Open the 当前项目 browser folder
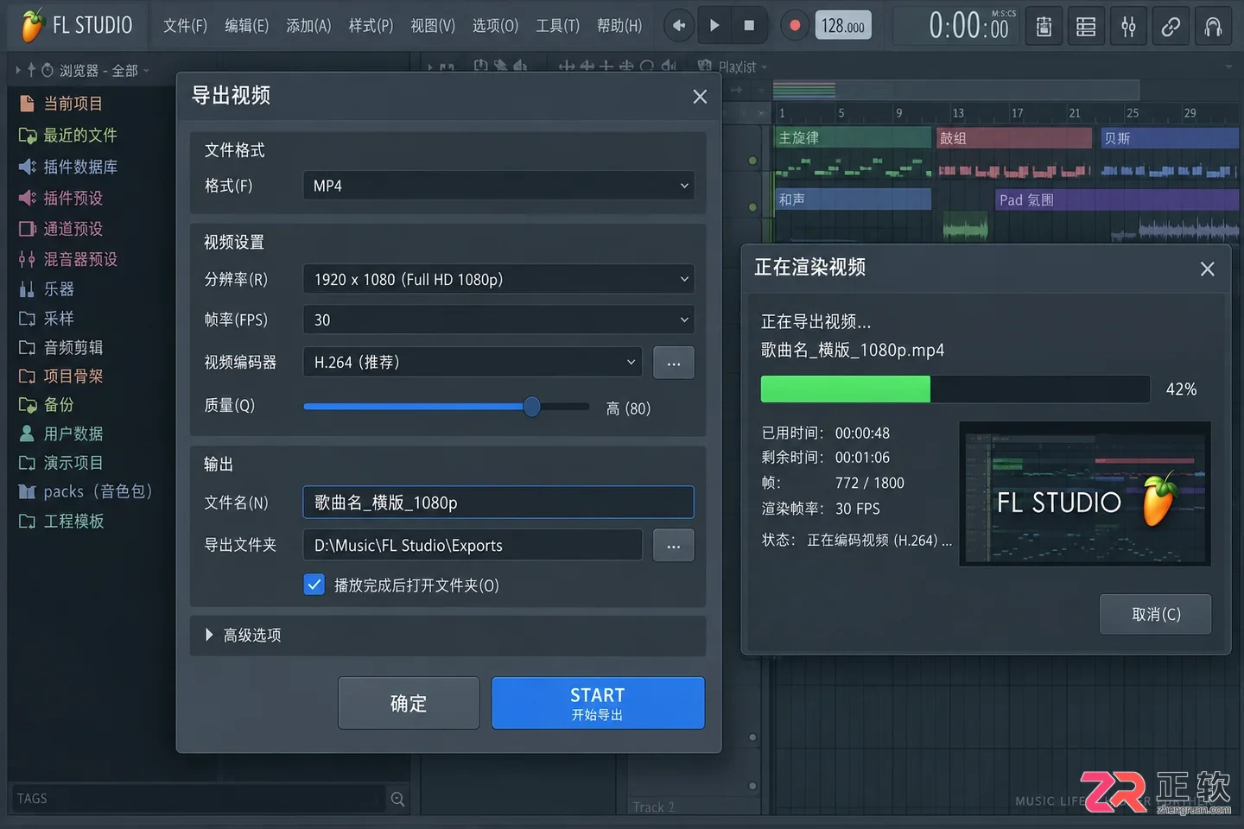 60,104
